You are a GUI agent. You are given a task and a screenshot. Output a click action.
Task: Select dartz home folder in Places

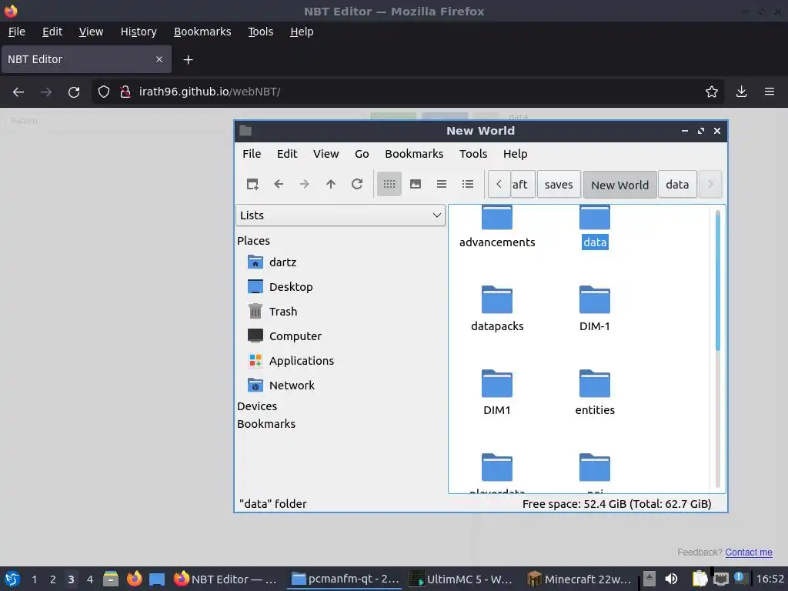click(272, 262)
